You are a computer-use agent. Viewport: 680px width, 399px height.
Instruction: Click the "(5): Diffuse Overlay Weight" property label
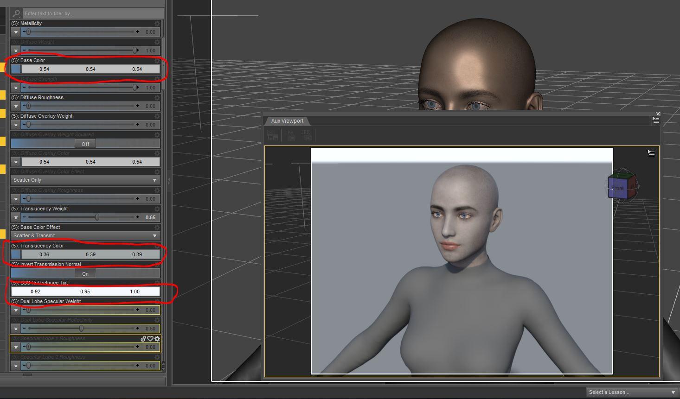pos(42,116)
